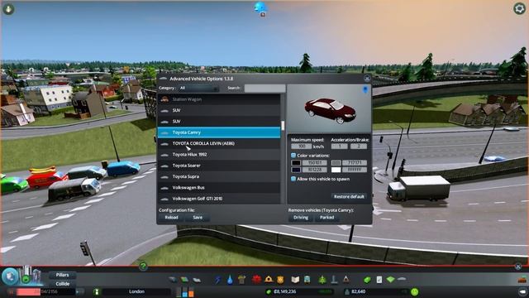Image resolution: width=529 pixels, height=298 pixels.
Task: Open the Water and Sewage droplet icon
Action: point(230,280)
